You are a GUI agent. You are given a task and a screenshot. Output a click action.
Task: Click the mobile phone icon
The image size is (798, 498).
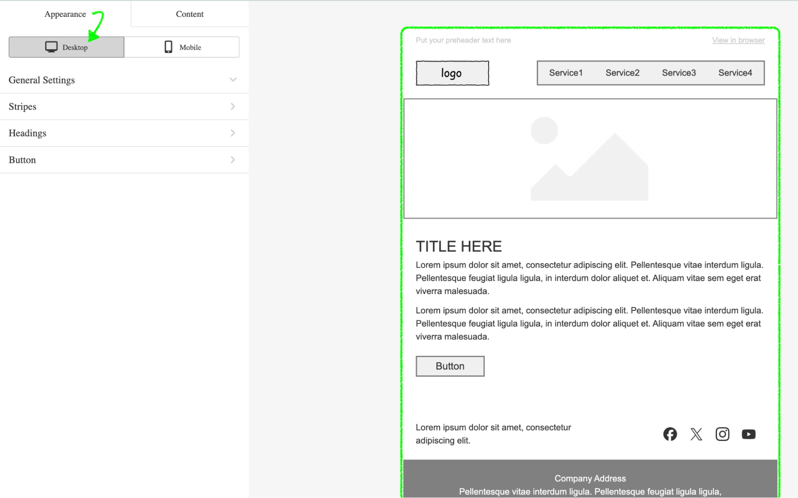168,47
